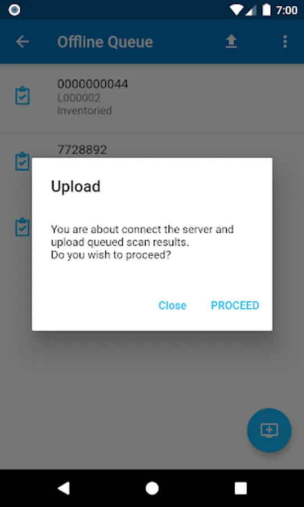
Task: Tap the battery icon in status bar
Action: point(266,10)
